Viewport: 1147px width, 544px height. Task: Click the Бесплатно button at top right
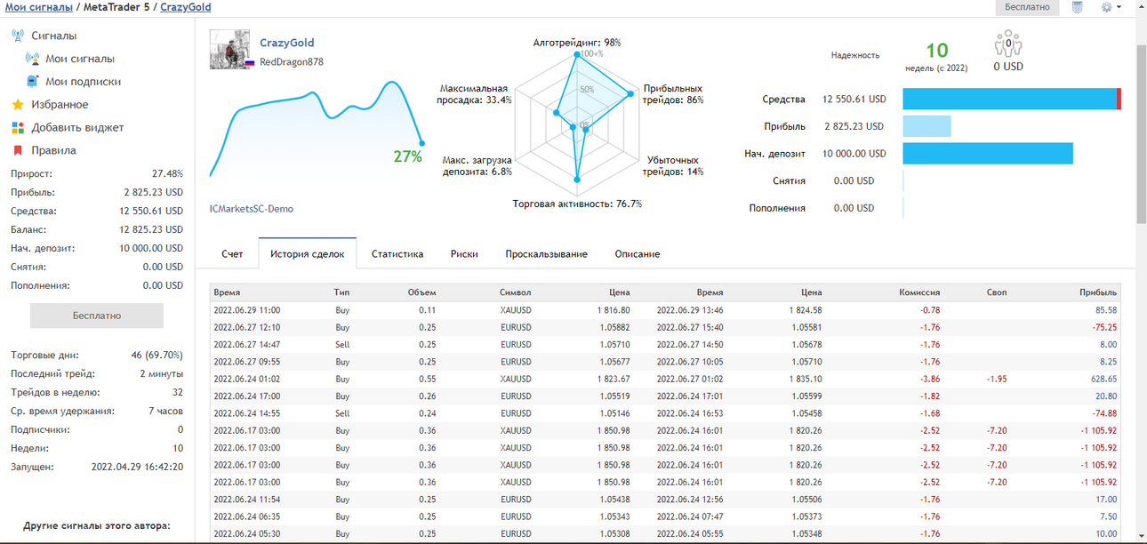pyautogui.click(x=1027, y=7)
